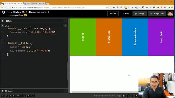Click the blue Especialidades banner
175x98 pixels.
tap(135, 37)
